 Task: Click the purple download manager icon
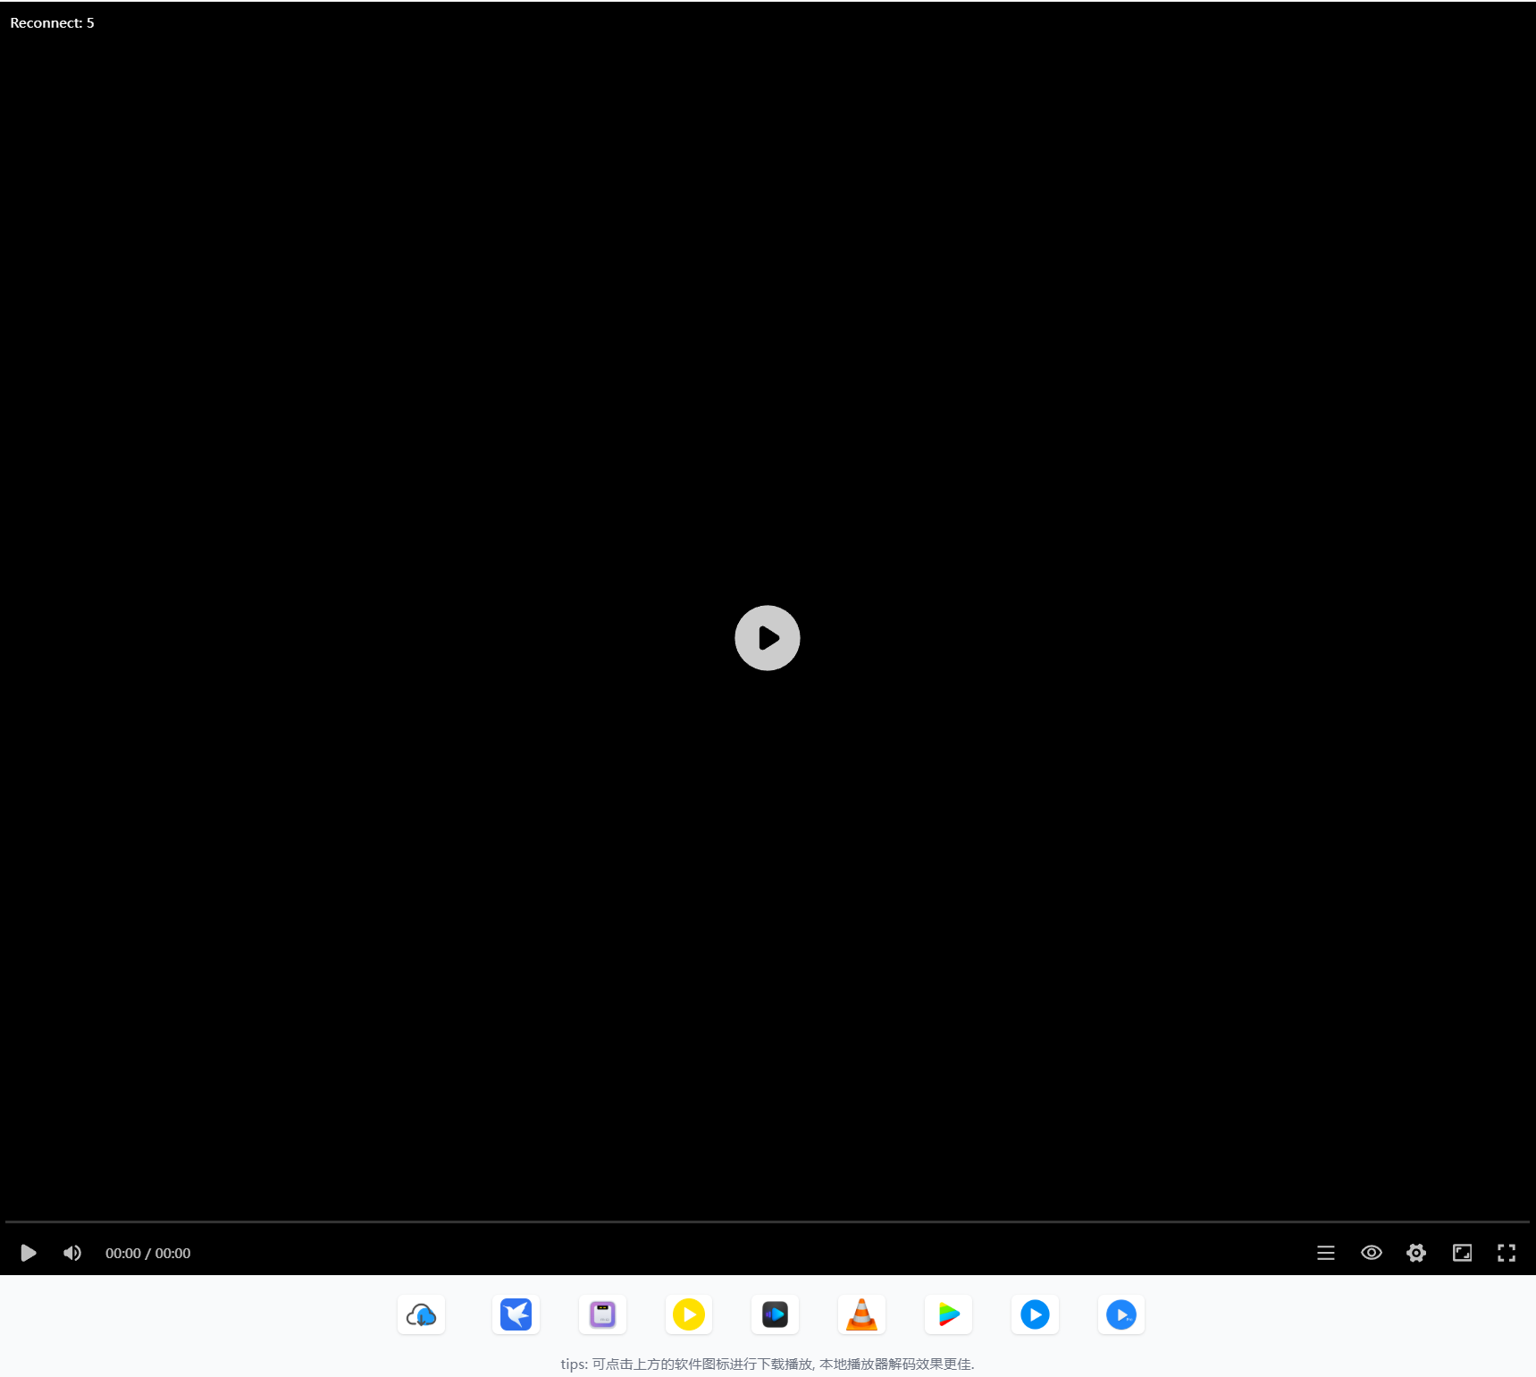[x=602, y=1314]
